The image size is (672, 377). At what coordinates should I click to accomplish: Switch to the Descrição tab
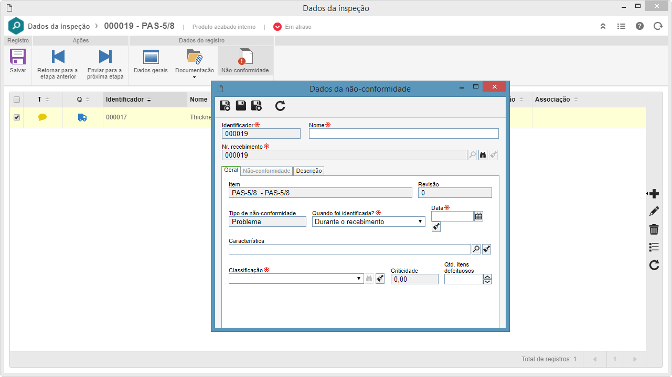tap(309, 171)
